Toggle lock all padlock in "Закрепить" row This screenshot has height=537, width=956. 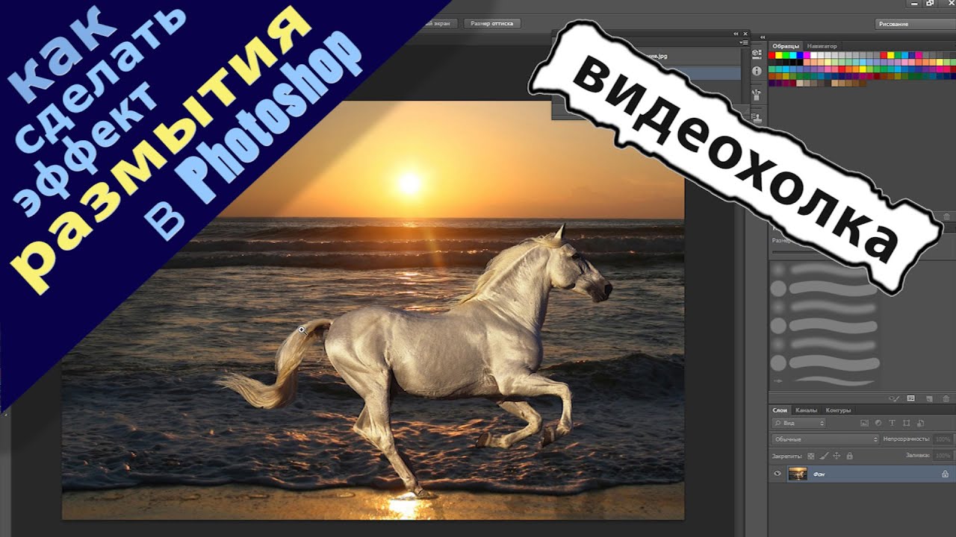850,456
